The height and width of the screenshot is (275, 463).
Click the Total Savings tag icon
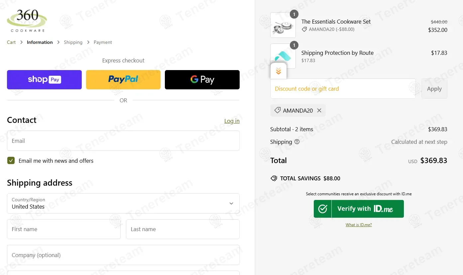point(274,178)
